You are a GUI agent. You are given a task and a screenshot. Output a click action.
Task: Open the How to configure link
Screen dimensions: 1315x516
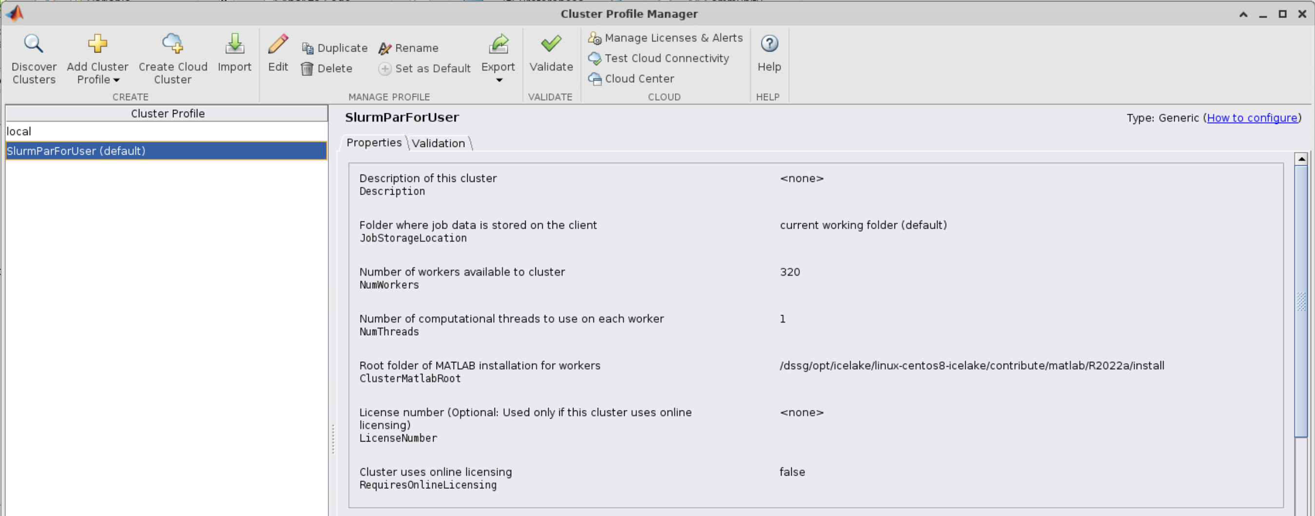coord(1252,118)
